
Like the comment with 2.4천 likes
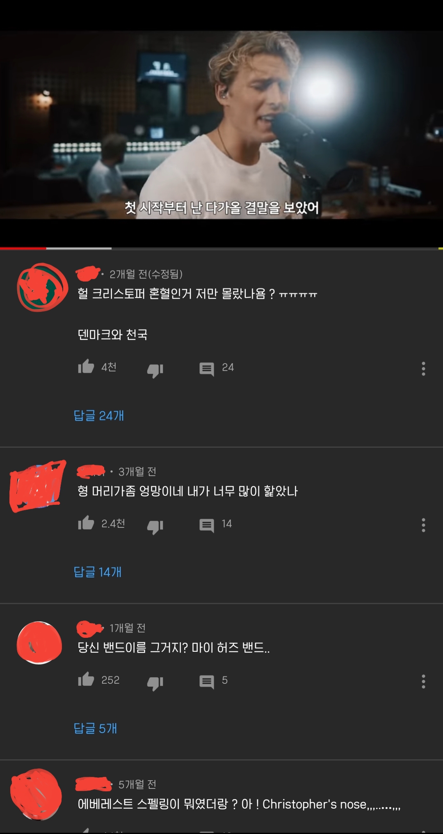(86, 523)
